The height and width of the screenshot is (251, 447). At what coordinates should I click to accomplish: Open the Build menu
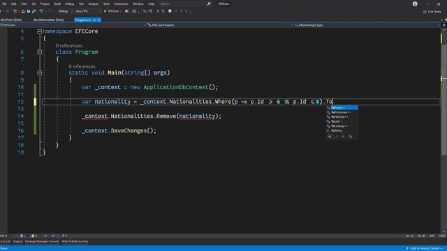57,3
